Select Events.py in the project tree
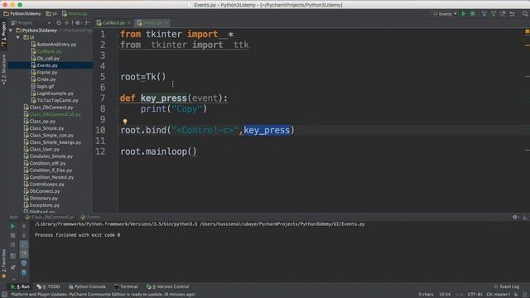This screenshot has height=298, width=530. (x=44, y=65)
